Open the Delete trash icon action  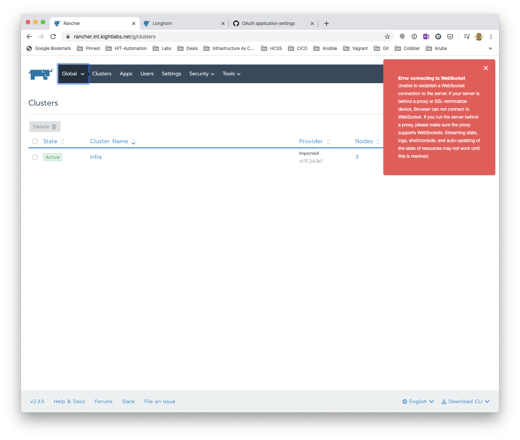[x=54, y=126]
